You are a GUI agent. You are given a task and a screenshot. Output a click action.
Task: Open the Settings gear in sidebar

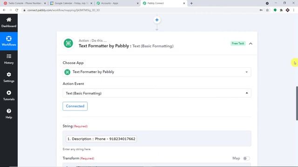pos(9,74)
